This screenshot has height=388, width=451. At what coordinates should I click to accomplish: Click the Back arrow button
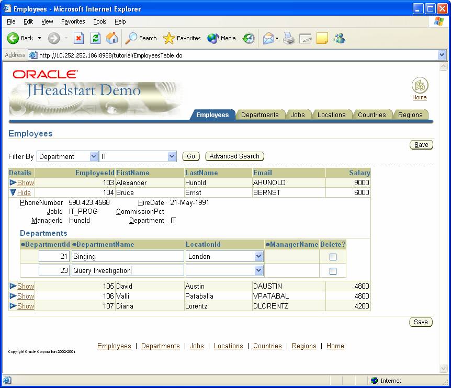tap(13, 38)
